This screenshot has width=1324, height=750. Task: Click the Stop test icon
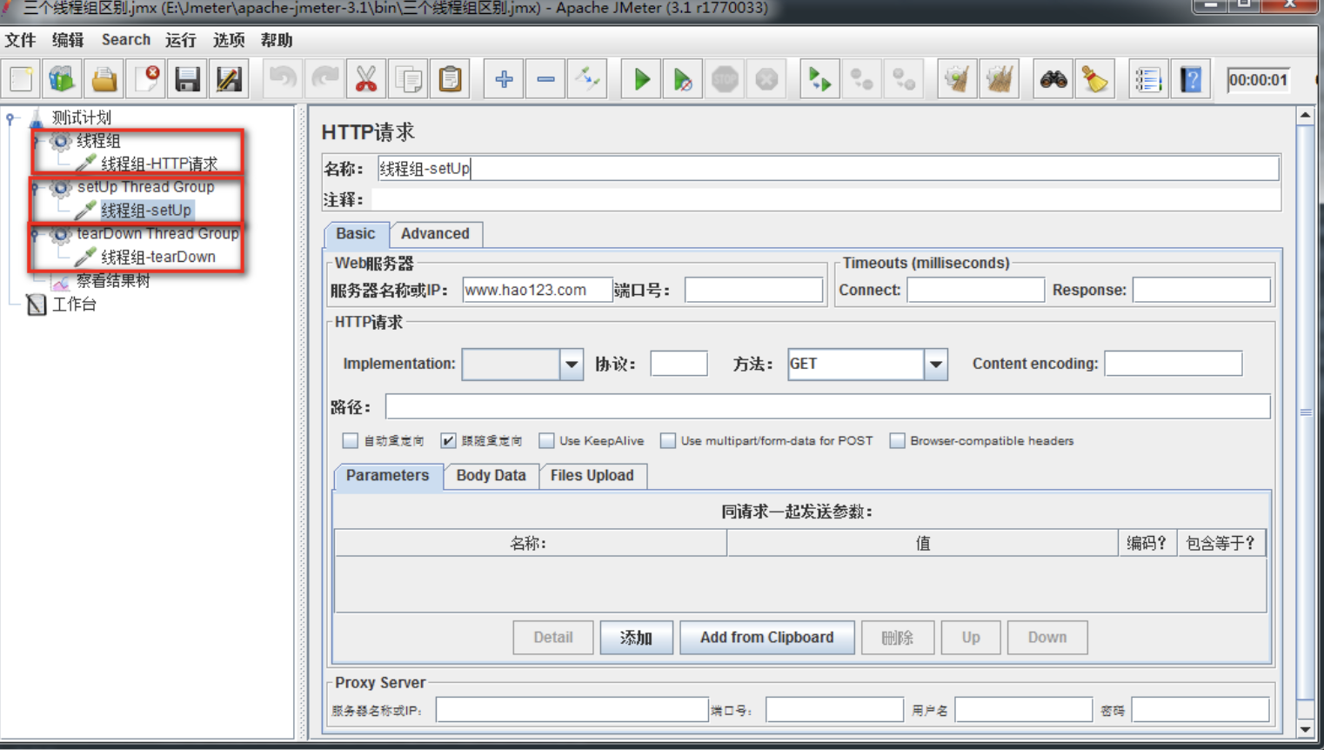click(x=725, y=79)
